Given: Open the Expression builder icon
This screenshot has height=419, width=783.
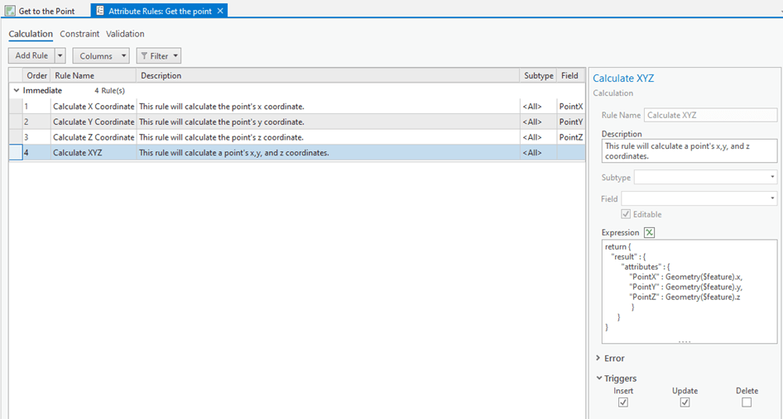Looking at the screenshot, I should pos(649,232).
